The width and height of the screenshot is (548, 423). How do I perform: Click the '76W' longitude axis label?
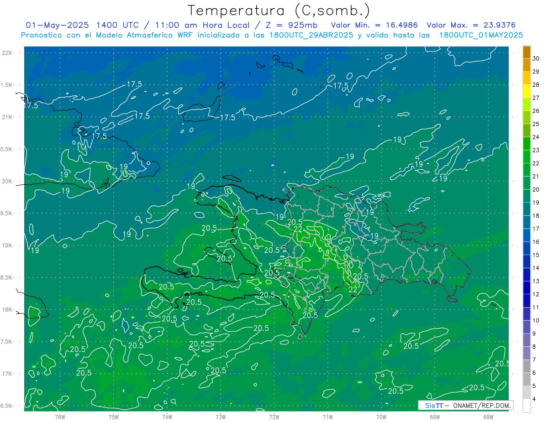(60, 417)
